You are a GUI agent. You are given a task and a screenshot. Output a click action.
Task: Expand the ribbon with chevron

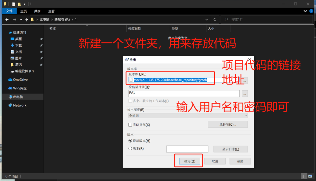pos(305,11)
